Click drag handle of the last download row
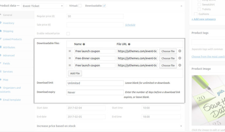The height and width of the screenshot is (132, 225). 70,65
